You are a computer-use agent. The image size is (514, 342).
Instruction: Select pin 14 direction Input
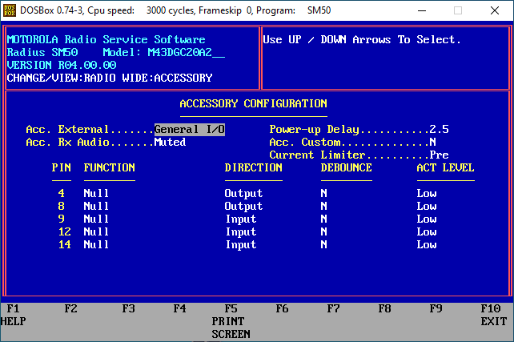(x=241, y=244)
